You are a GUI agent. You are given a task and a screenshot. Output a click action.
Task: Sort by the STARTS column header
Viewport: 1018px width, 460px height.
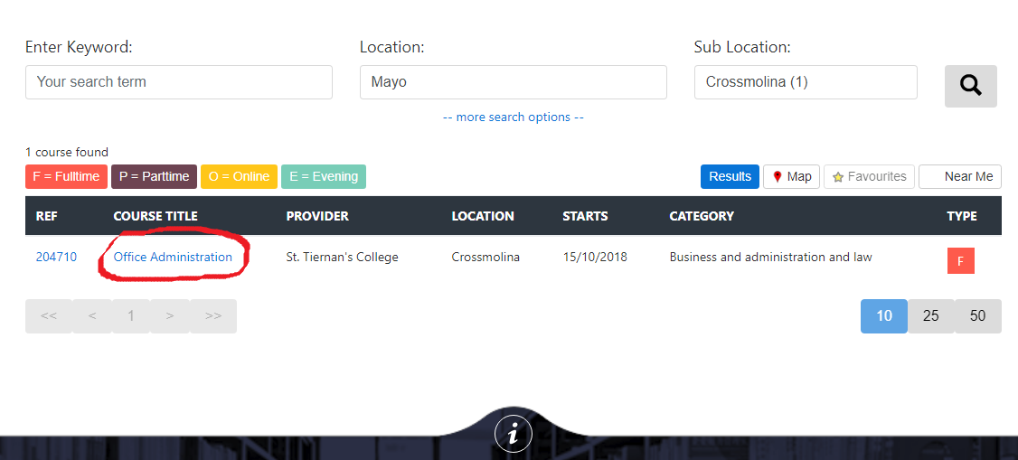(x=585, y=216)
